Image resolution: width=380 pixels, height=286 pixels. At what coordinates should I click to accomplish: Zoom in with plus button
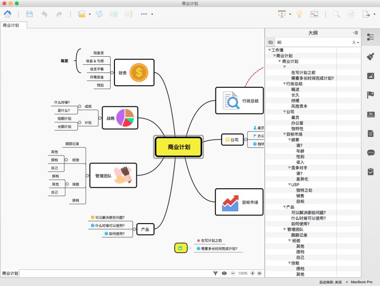pyautogui.click(x=252, y=273)
